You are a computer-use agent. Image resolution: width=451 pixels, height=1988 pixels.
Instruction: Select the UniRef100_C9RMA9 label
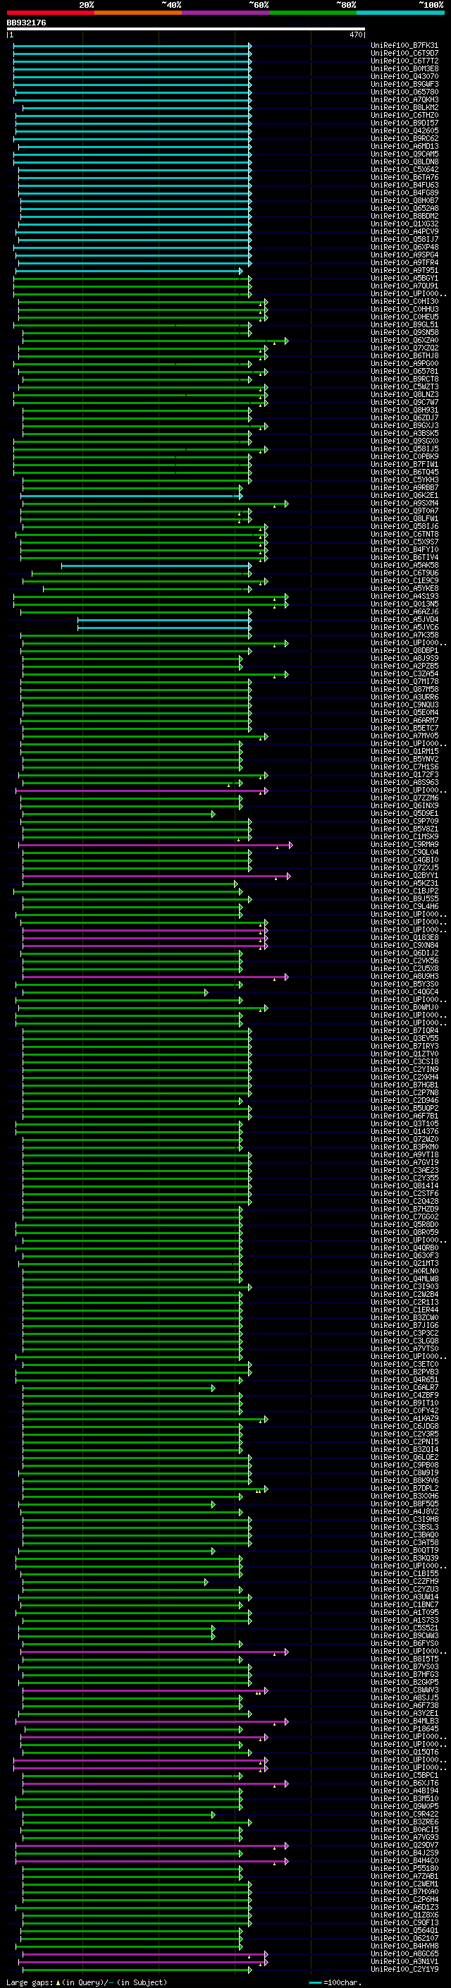tap(404, 844)
